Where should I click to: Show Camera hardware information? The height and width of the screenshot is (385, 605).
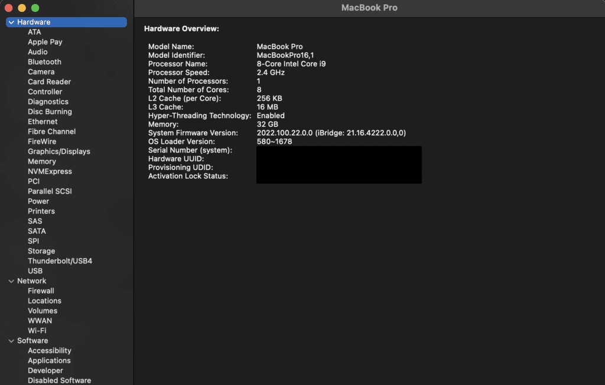point(41,72)
